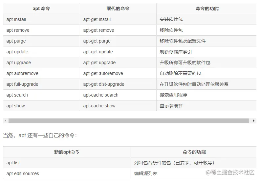Click the horizontal scrollbar right arrow
The height and width of the screenshot is (181, 260).
(254, 121)
